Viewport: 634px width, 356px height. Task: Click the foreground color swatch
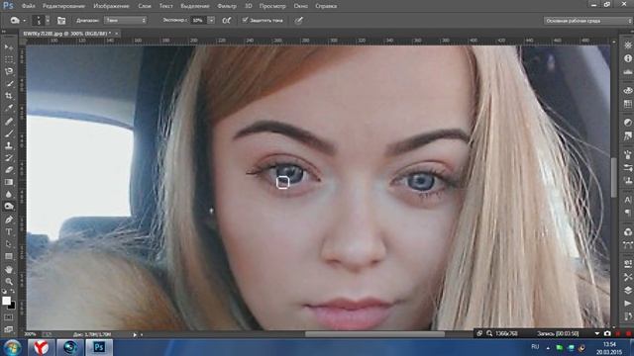[x=6, y=301]
